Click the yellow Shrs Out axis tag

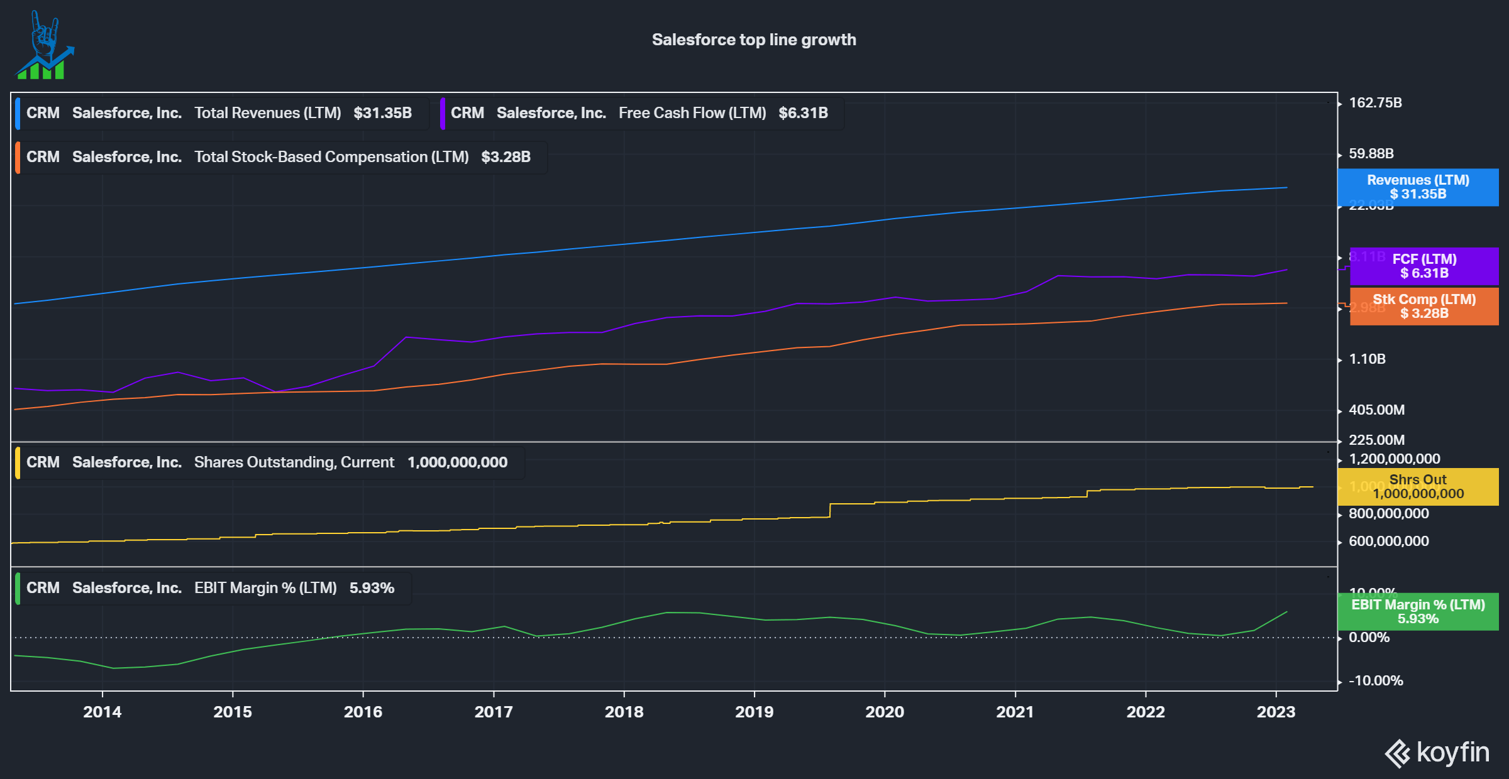pyautogui.click(x=1418, y=487)
